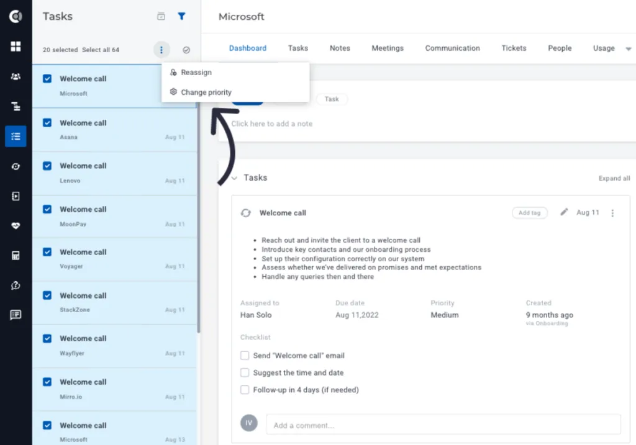Open the question chat icon in sidebar
The image size is (636, 445).
[x=16, y=285]
